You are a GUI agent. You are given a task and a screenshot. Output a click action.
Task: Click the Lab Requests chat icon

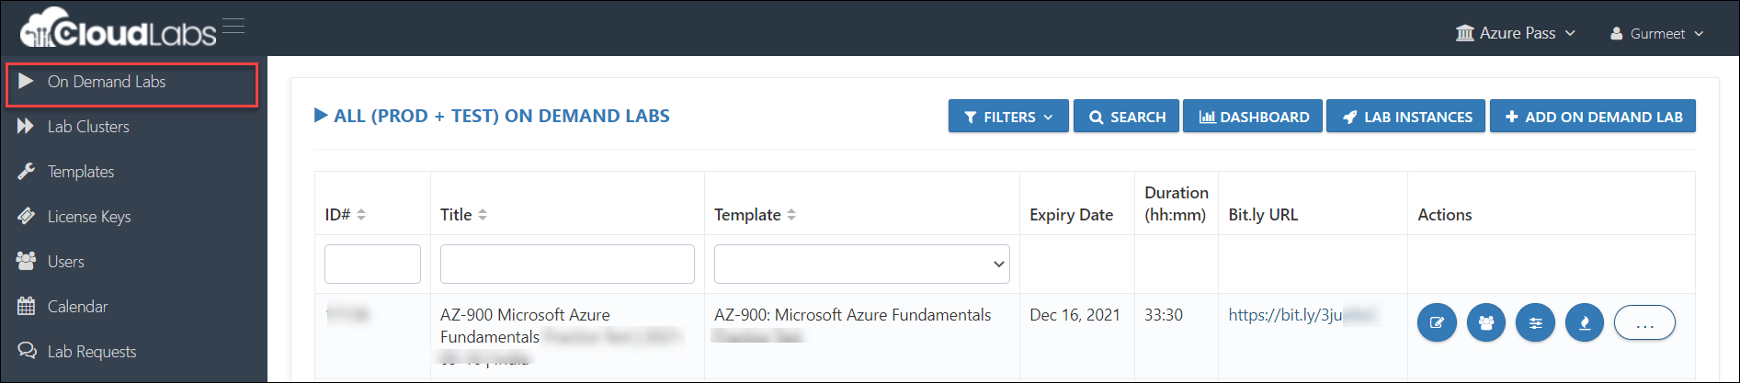(27, 351)
